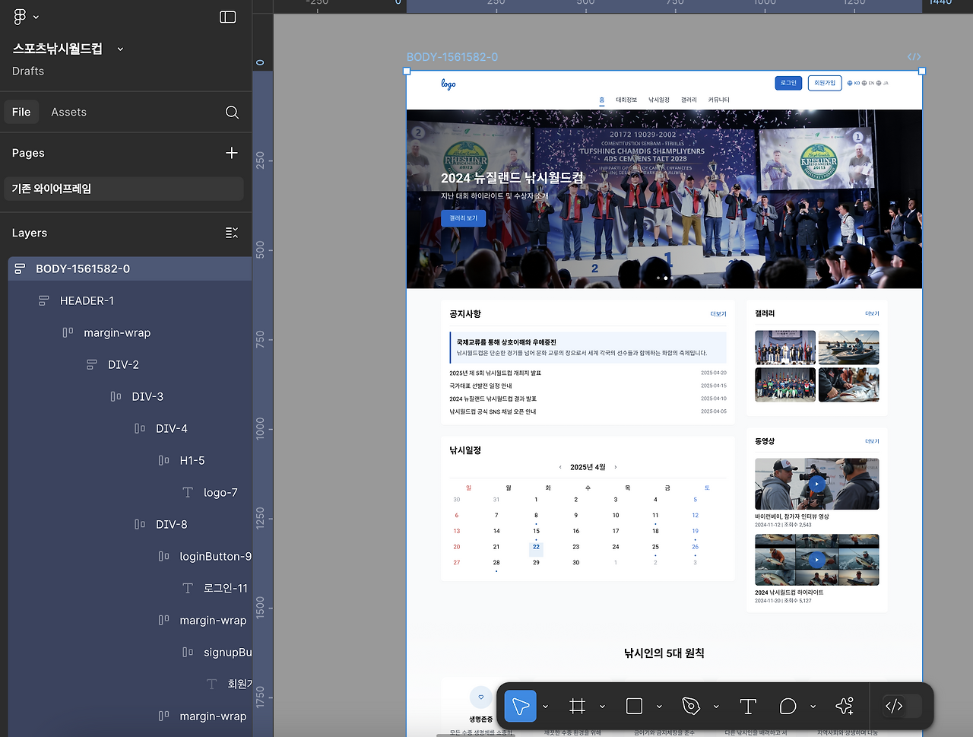Image resolution: width=973 pixels, height=737 pixels.
Task: Click the 회원가입 button in the design
Action: (825, 83)
